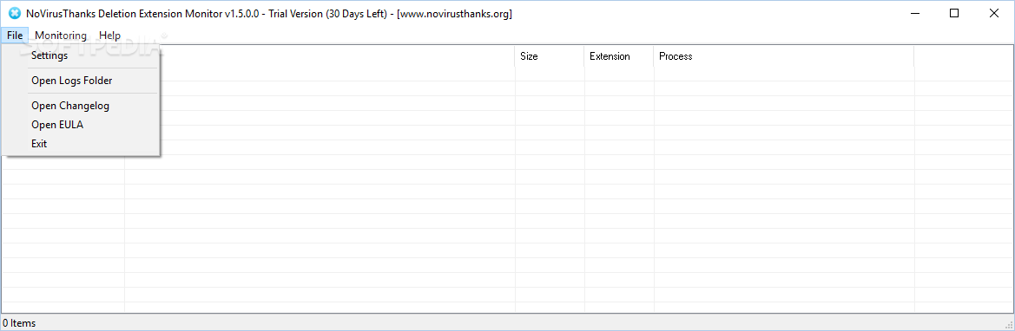Image resolution: width=1015 pixels, height=331 pixels.
Task: Close the open File menu
Action: coord(15,36)
